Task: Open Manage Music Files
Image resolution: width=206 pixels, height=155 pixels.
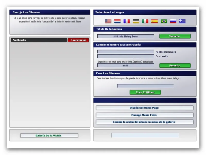Action: tap(145, 115)
